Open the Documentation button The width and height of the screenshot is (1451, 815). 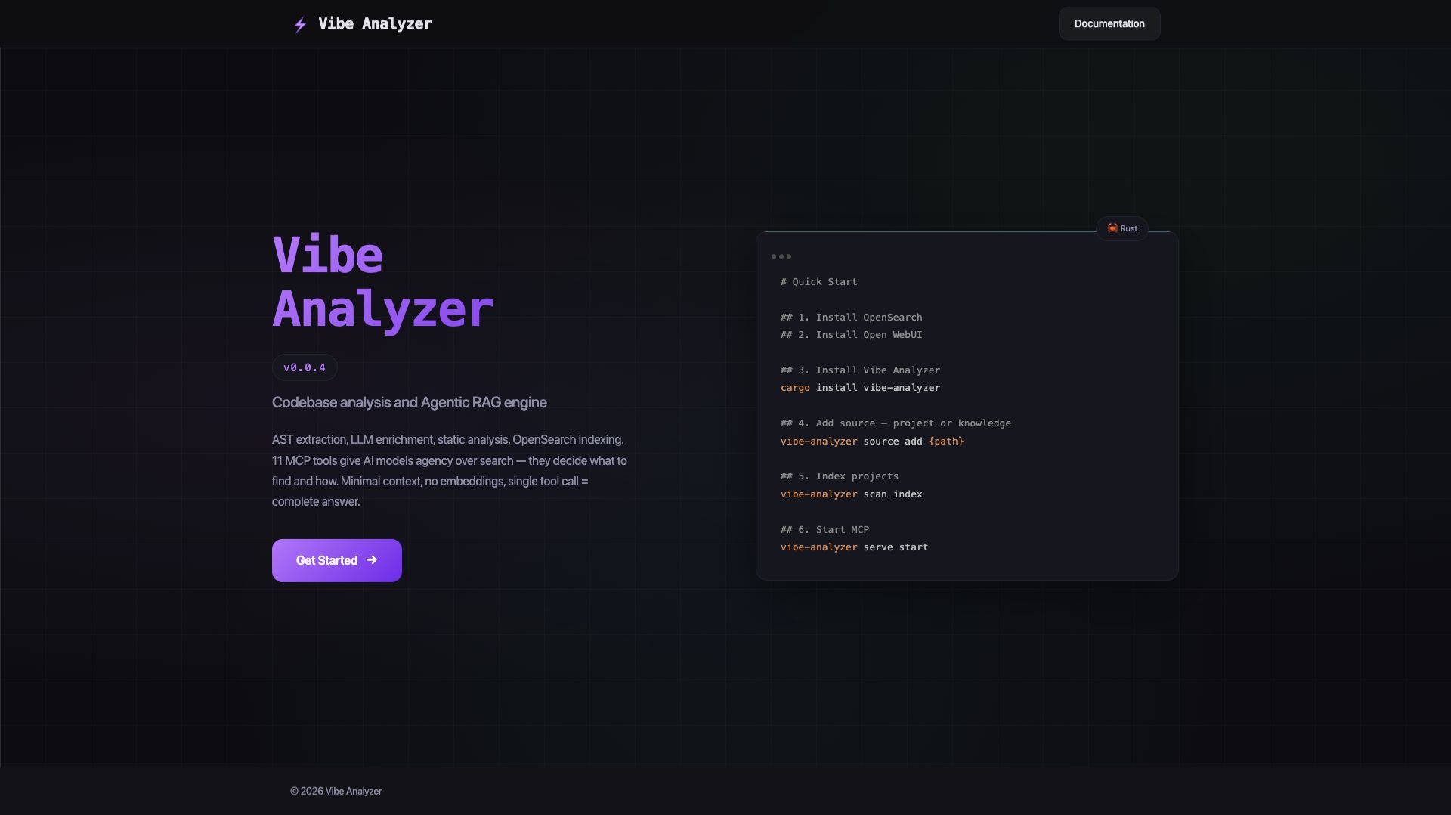[x=1109, y=23]
